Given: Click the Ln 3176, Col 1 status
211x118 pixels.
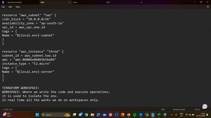Looking at the screenshot, I should click(x=8, y=109).
